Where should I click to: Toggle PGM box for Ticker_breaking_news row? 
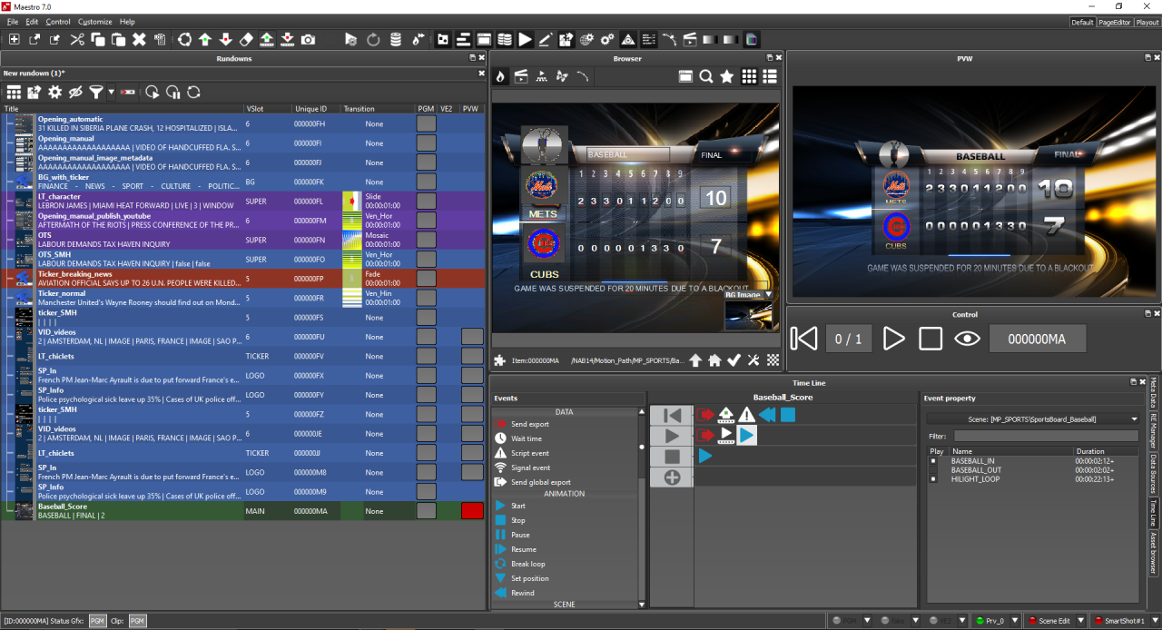tap(426, 278)
